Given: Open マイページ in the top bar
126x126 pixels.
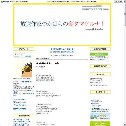Looking at the screenshot, I should (x=13, y=2).
